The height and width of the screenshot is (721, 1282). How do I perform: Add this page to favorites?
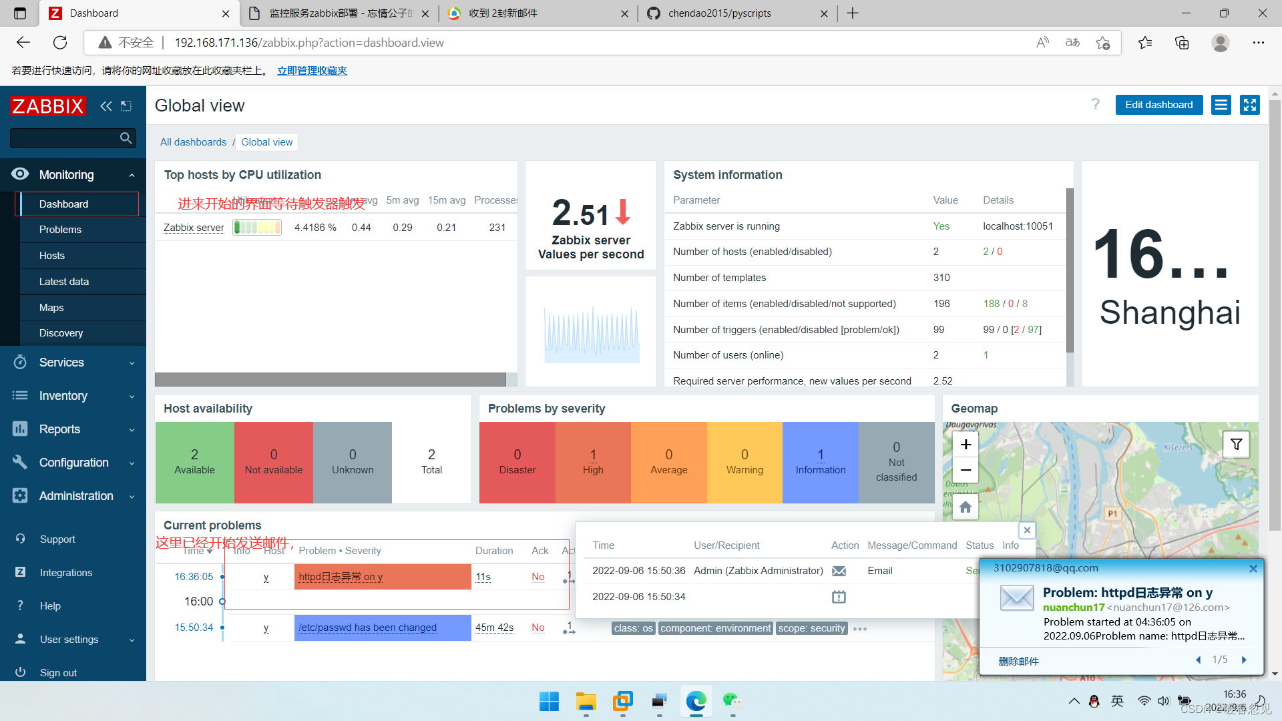pos(1103,43)
